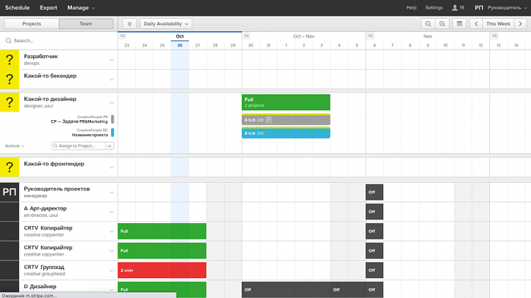This screenshot has width=531, height=298.
Task: Click the Разработчик name
Action: 41,56
